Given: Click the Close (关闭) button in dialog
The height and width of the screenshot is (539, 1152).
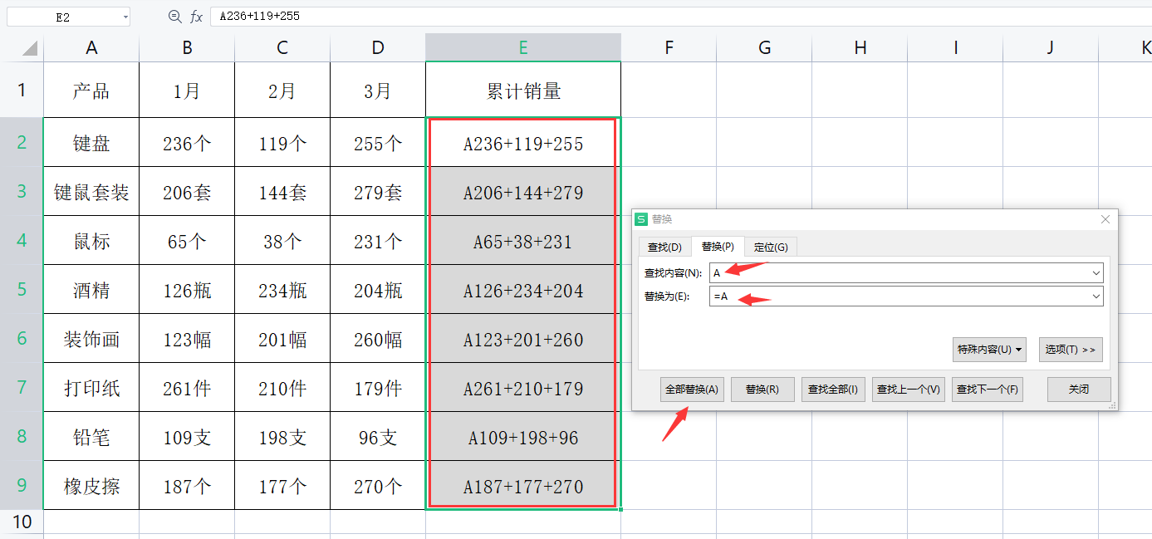Looking at the screenshot, I should [x=1079, y=390].
